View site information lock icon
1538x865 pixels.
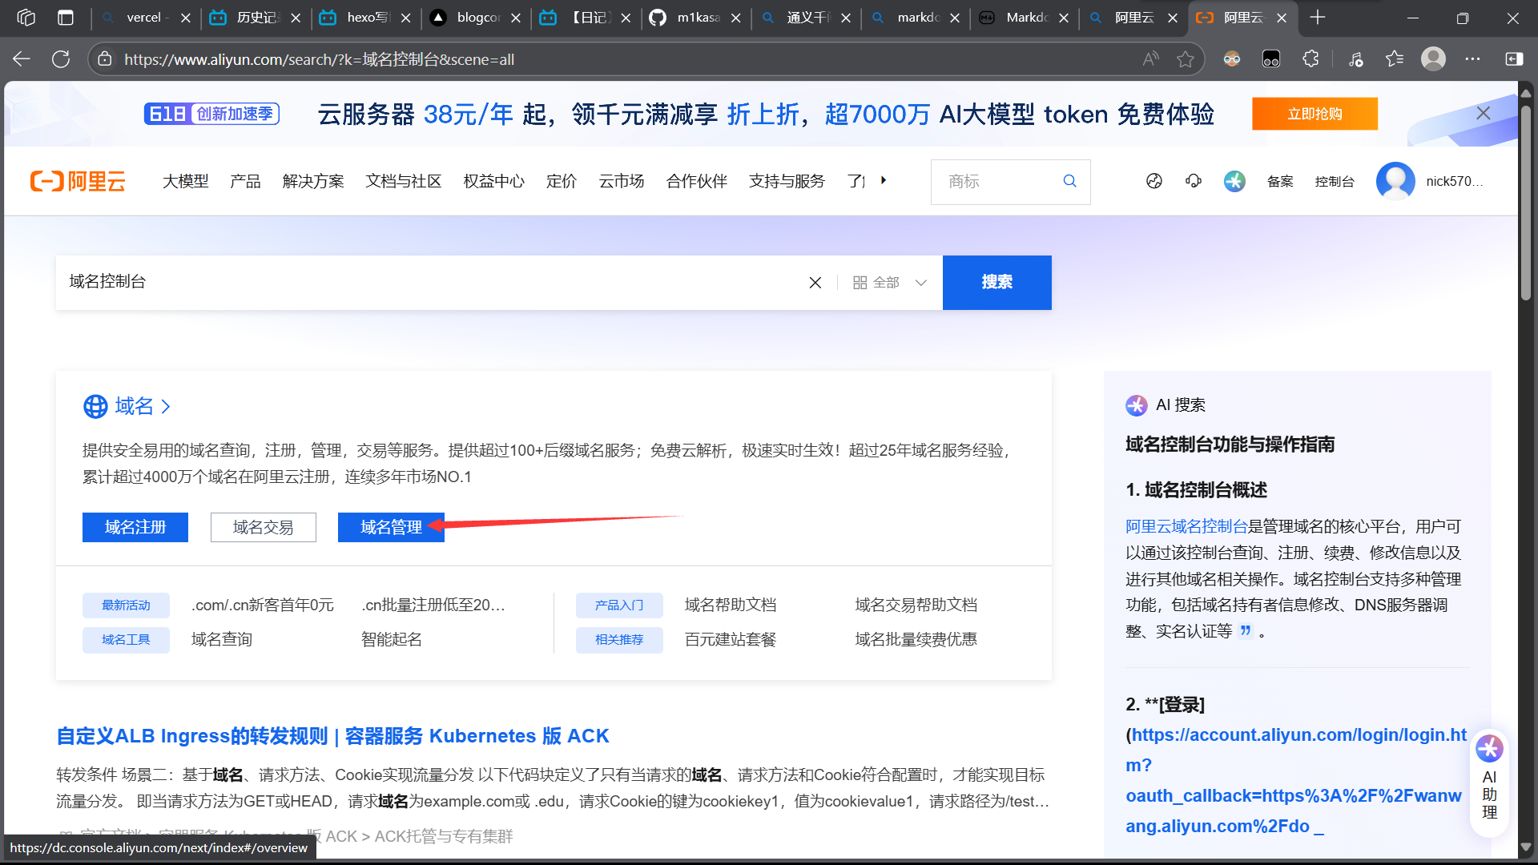(104, 58)
